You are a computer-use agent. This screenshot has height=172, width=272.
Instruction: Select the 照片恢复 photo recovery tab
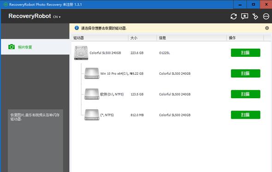pyautogui.click(x=35, y=47)
